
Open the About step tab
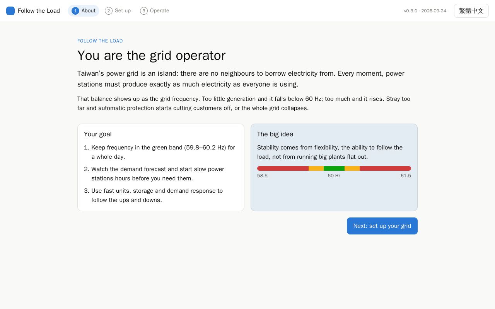tap(84, 11)
